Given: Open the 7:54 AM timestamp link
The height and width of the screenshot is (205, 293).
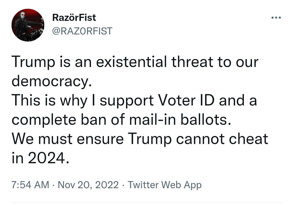Looking at the screenshot, I should pos(30,185).
